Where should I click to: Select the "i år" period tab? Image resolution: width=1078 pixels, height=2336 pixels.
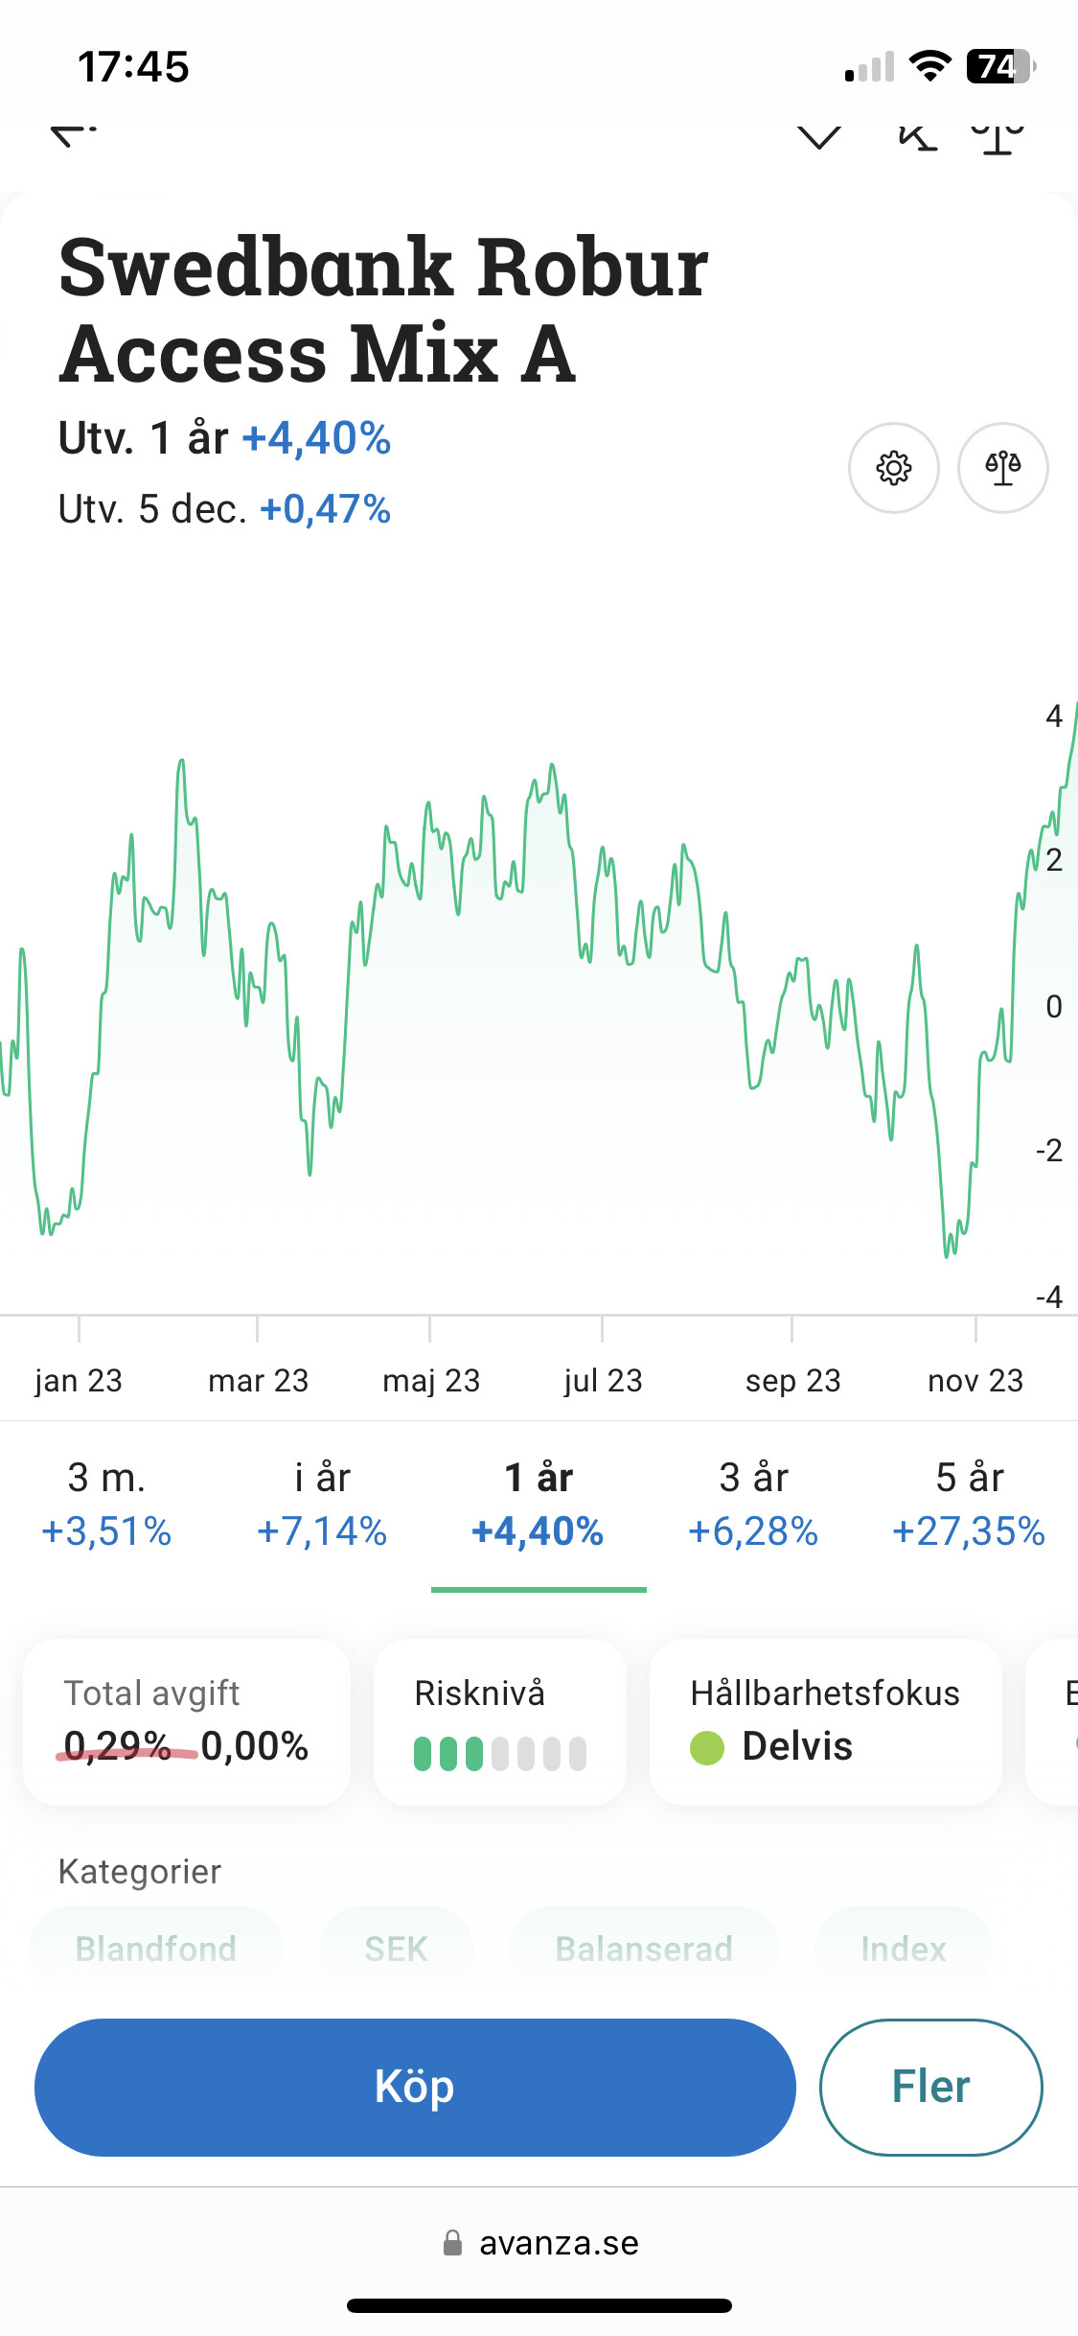pos(322,1504)
